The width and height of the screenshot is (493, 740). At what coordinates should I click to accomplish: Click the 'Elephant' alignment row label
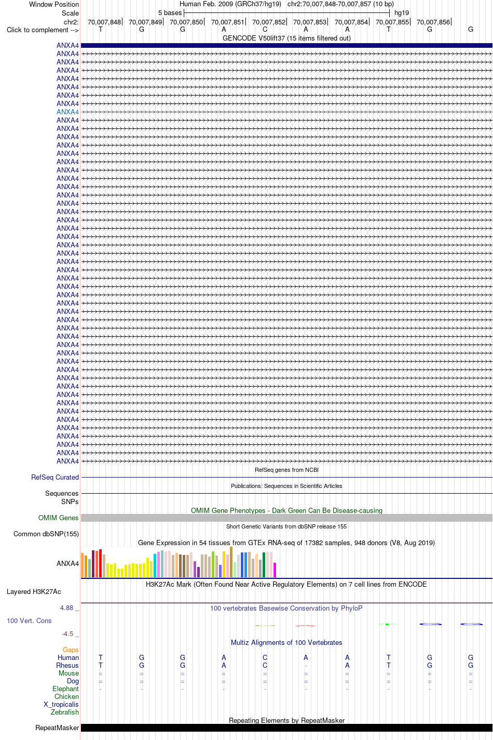coord(65,689)
